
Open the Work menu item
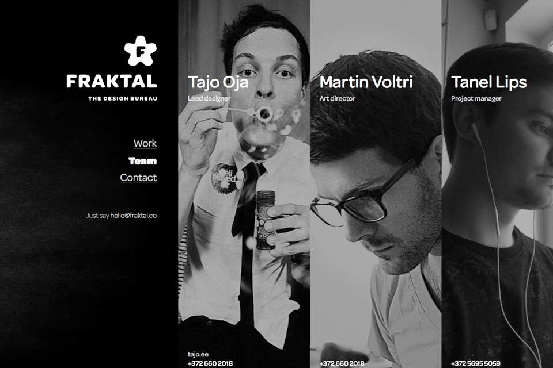click(x=145, y=143)
